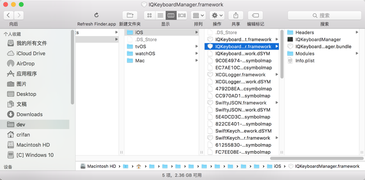Expand SwiftyJSON.framework disclosure arrow
Image resolution: width=365 pixels, height=180 pixels.
click(277, 103)
